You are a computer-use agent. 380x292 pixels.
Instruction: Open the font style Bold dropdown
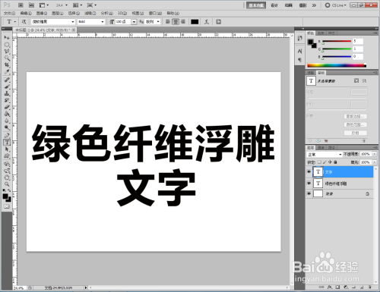[x=103, y=22]
